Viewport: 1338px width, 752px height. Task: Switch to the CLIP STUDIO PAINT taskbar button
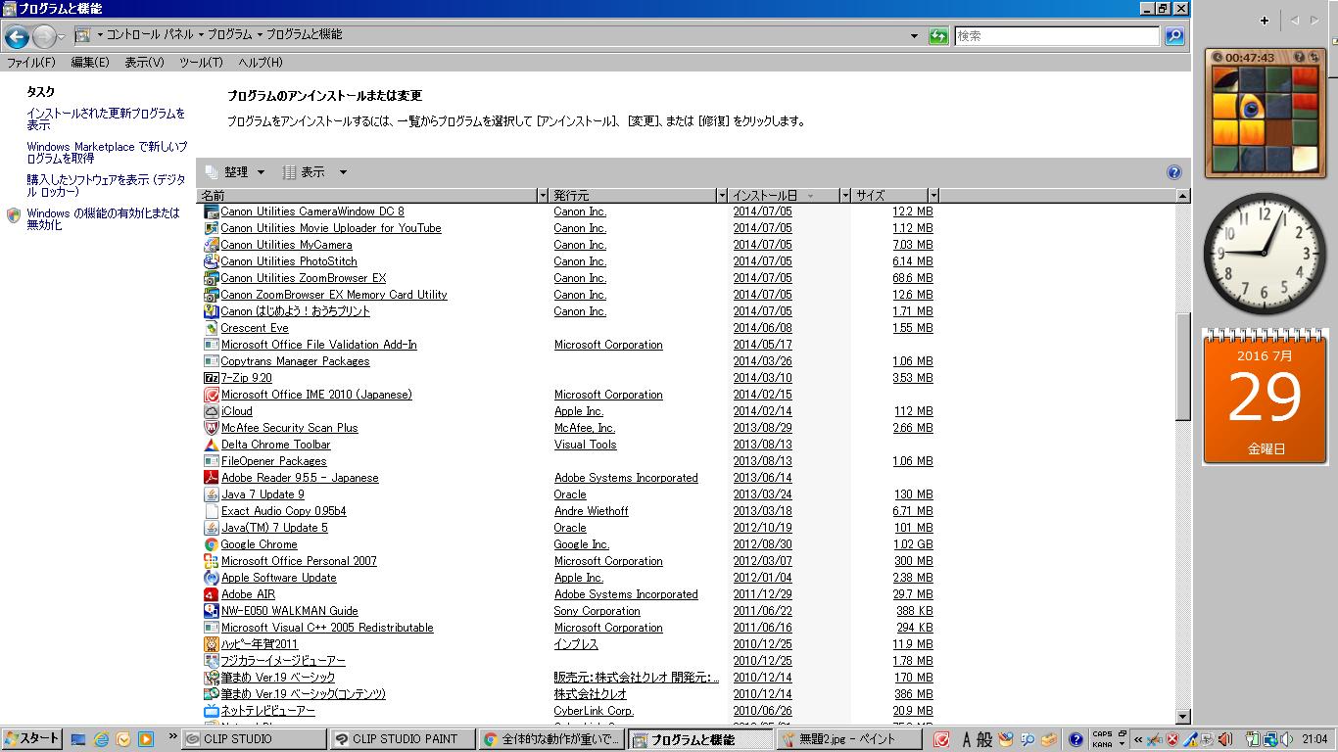point(402,739)
